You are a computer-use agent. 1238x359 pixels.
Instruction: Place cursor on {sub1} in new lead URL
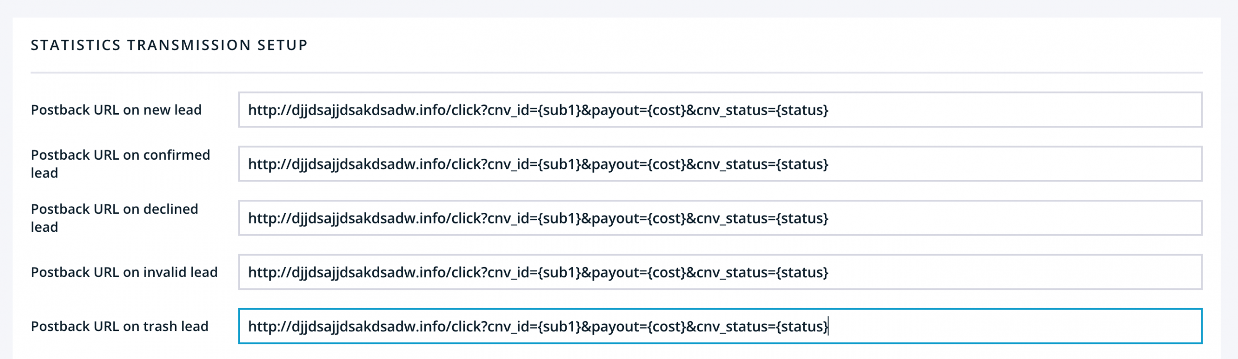[559, 110]
